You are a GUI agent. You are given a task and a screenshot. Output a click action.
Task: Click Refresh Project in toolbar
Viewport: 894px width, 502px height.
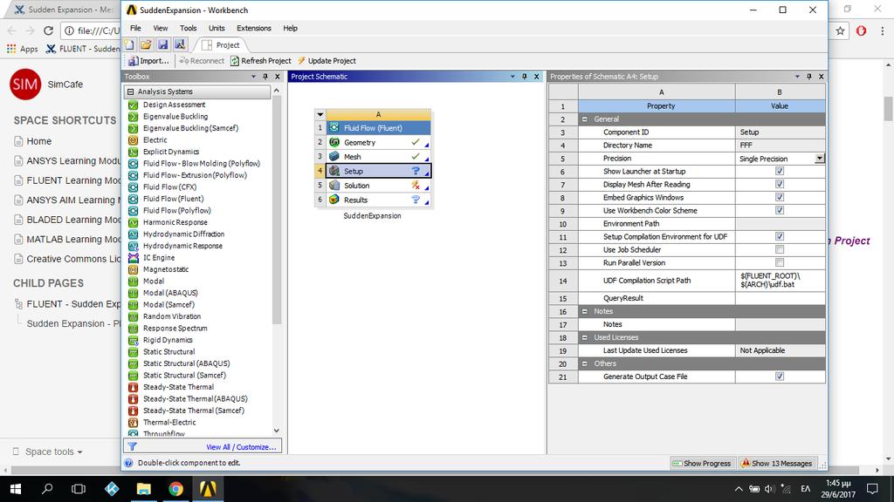pos(260,61)
